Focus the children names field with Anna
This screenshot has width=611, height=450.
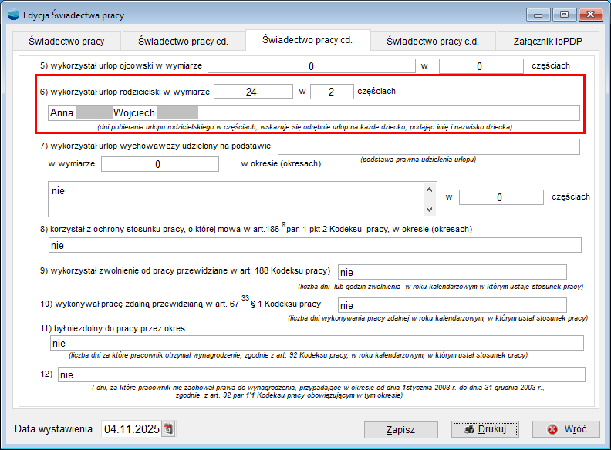312,113
